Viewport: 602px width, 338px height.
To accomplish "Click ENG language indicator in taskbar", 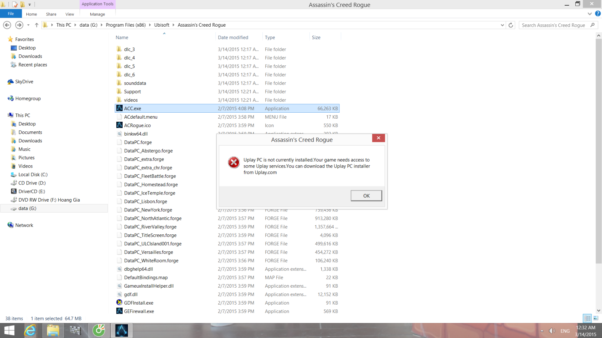I will 565,331.
